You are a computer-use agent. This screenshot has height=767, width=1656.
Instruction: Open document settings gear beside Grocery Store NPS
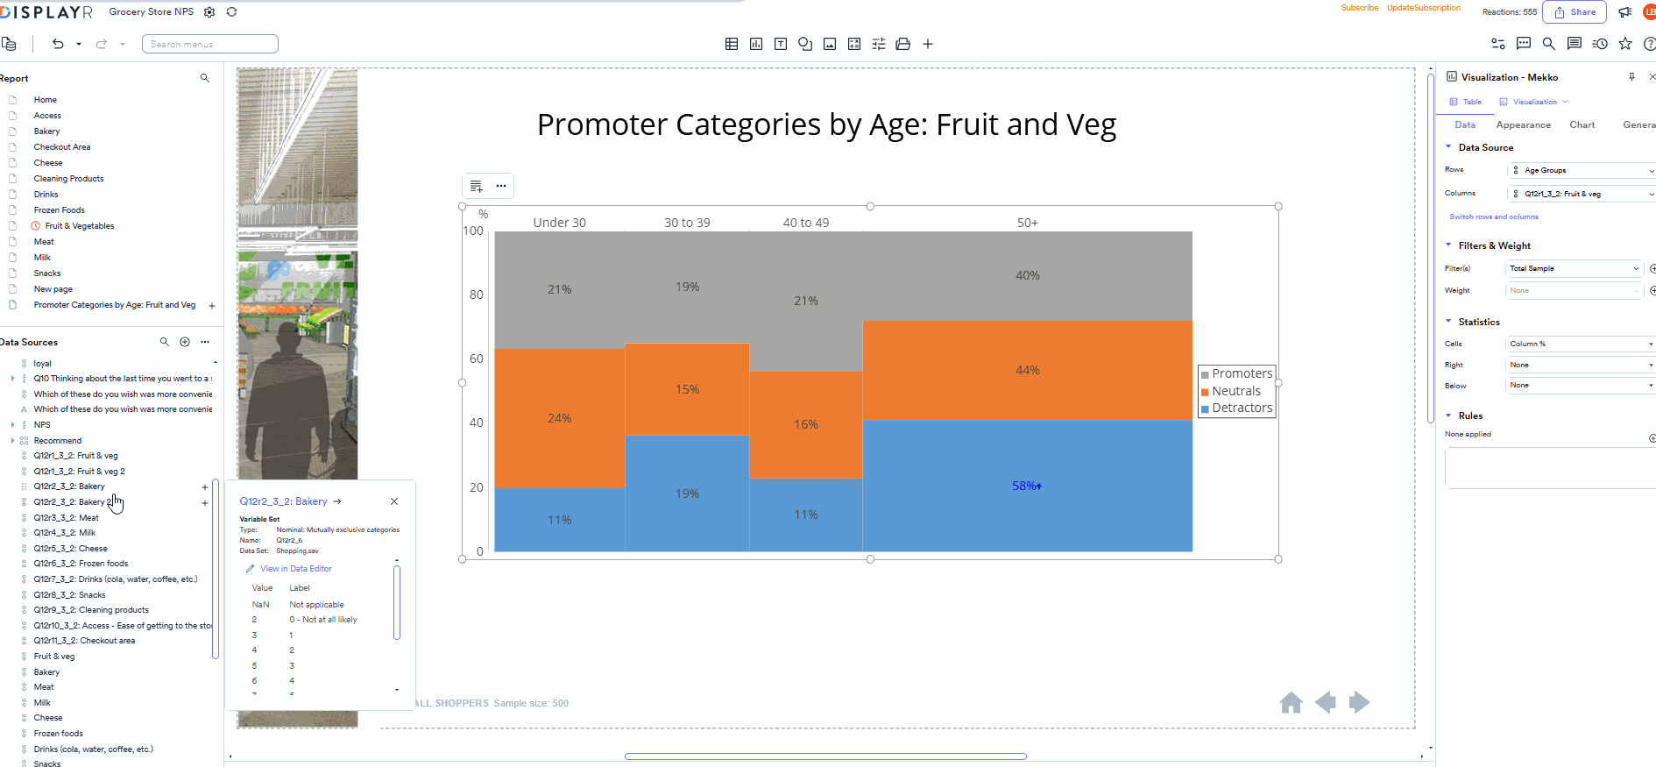(x=209, y=12)
